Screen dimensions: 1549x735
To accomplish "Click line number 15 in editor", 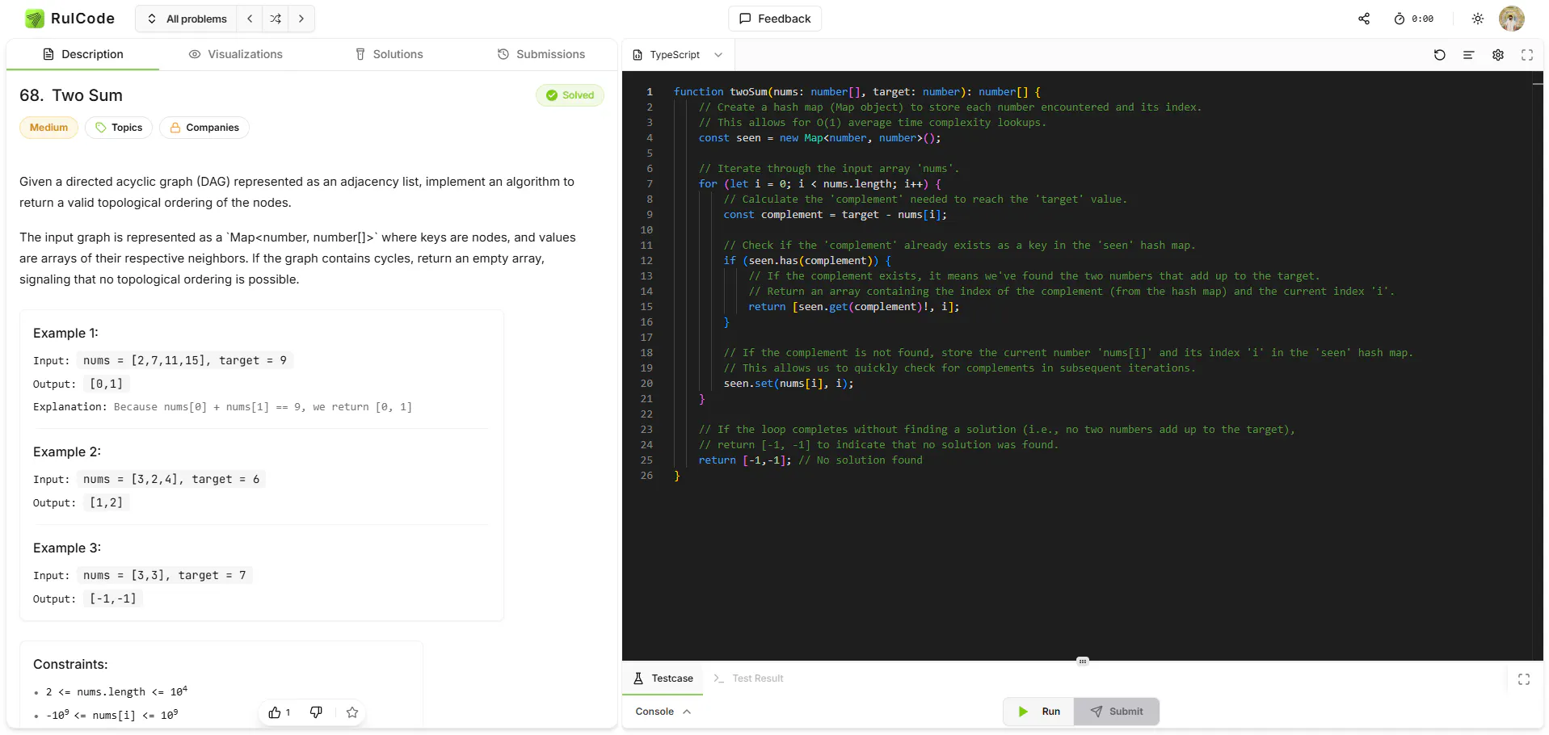I will pos(646,307).
